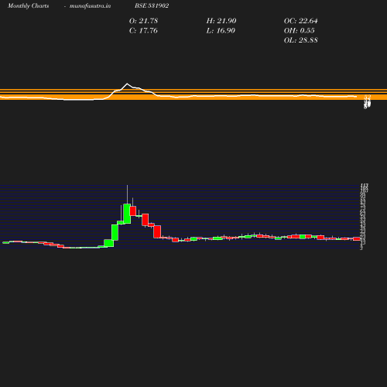Click the close price 'C: 17.76'
Screen dimensions: 387x387
tap(143, 30)
